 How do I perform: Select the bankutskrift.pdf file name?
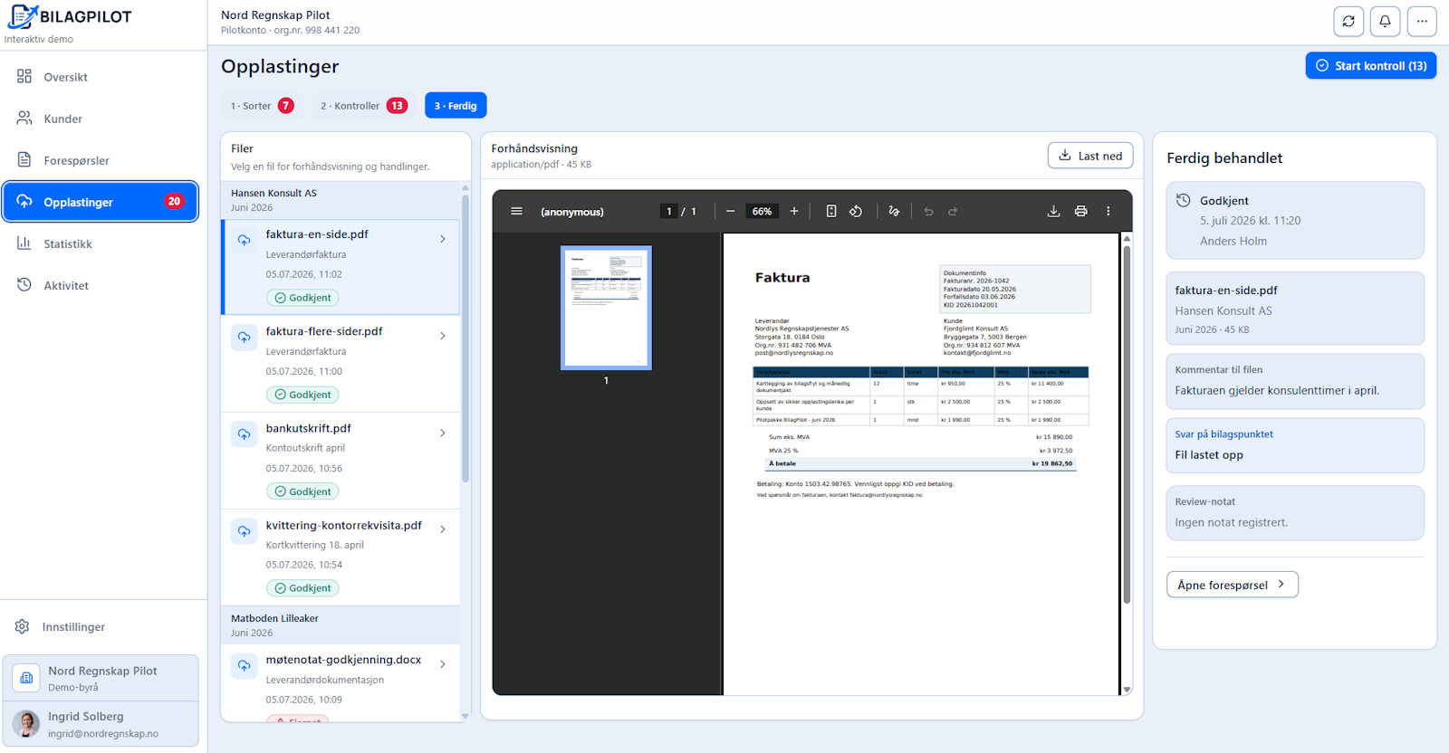pyautogui.click(x=308, y=428)
